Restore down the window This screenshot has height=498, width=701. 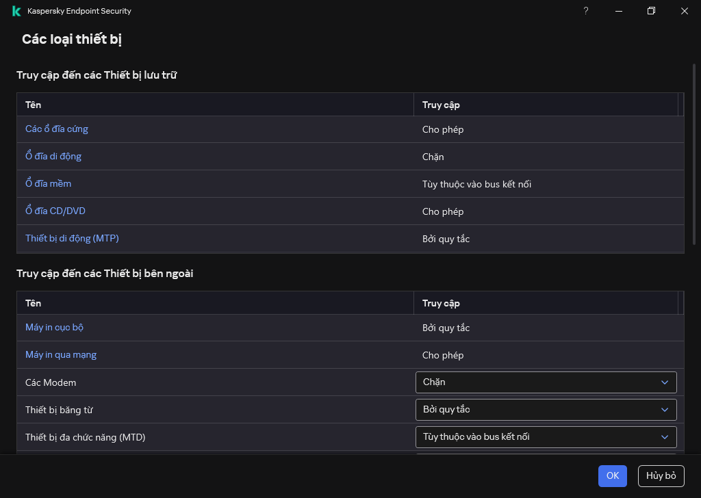[x=652, y=11]
